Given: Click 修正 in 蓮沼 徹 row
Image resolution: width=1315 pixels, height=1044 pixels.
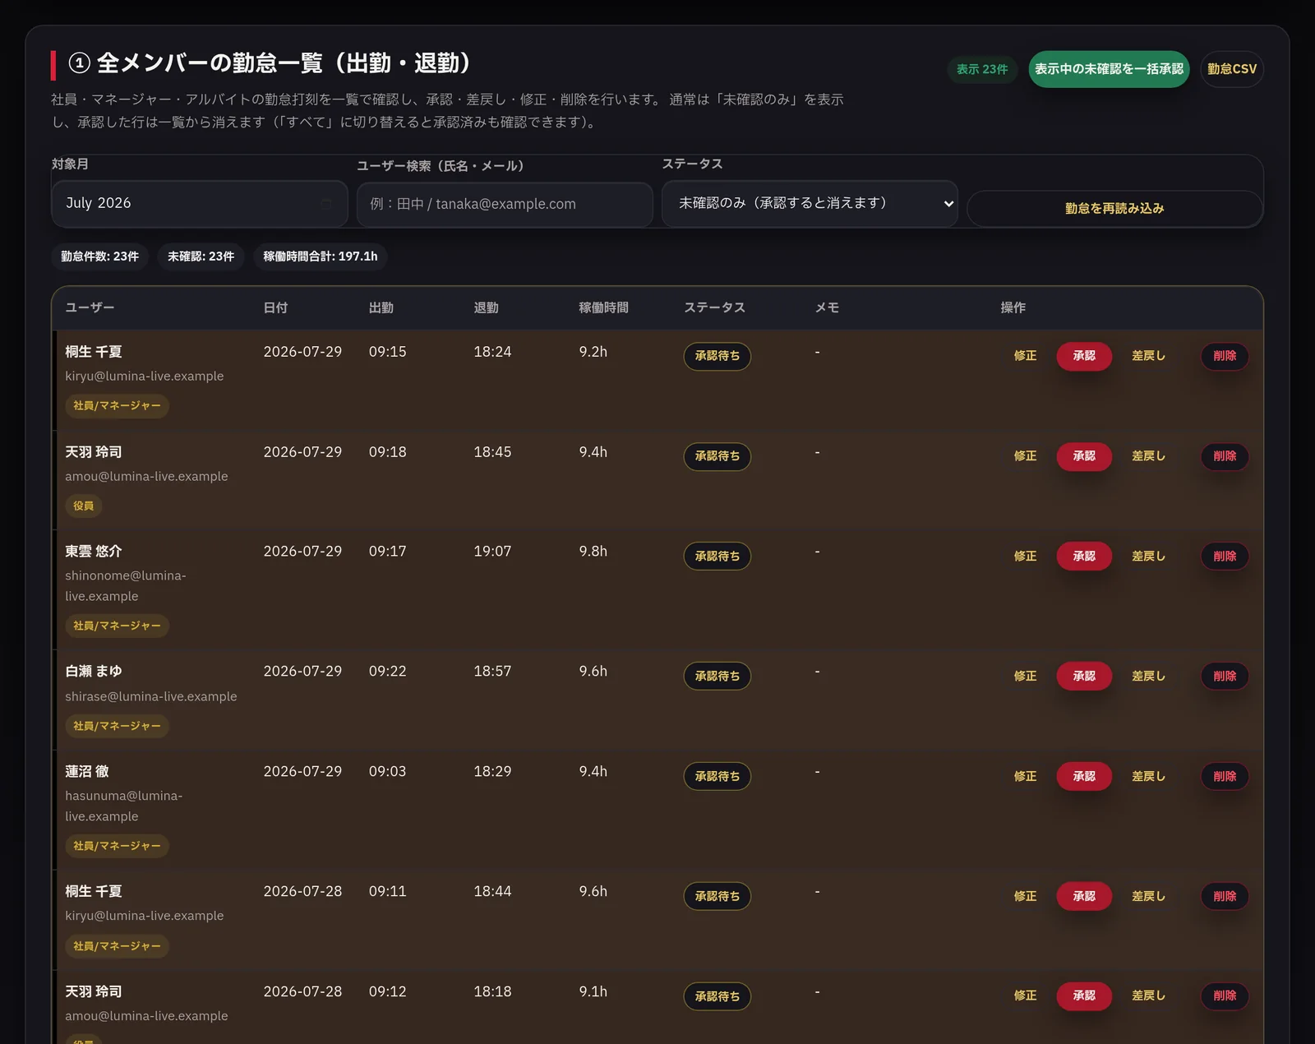Looking at the screenshot, I should [x=1025, y=777].
